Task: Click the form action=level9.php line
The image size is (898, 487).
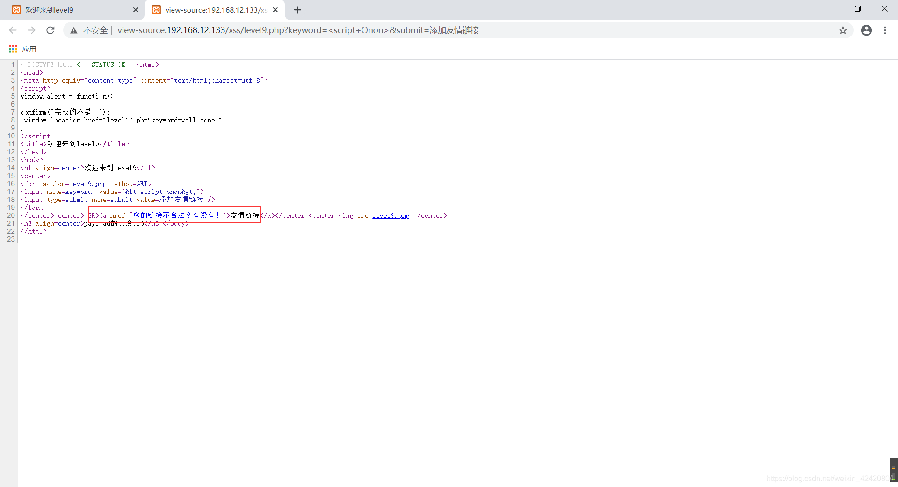Action: pyautogui.click(x=86, y=184)
